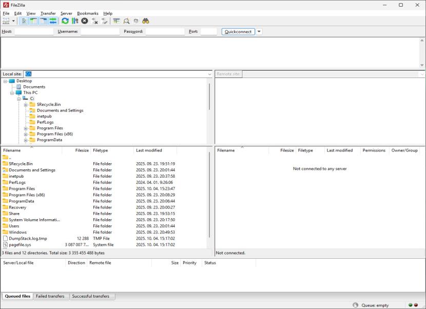Screen dimensions: 426x309
Task: Toggle the local directory tree view
Action: tap(34, 21)
